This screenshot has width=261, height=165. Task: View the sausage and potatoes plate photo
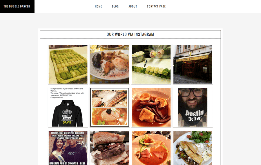110,64
